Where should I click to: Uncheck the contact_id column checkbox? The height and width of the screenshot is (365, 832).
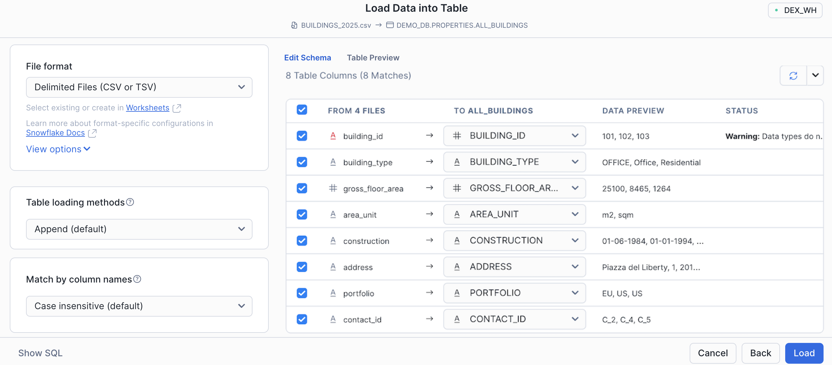(x=302, y=319)
